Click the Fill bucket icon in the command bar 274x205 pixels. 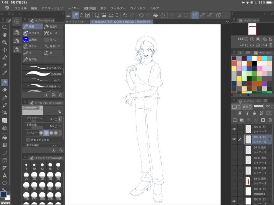155,15
